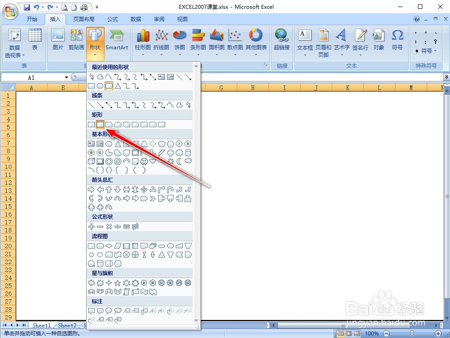The height and width of the screenshot is (338, 450).
Task: Select the sun shape
Action: [x=171, y=161]
